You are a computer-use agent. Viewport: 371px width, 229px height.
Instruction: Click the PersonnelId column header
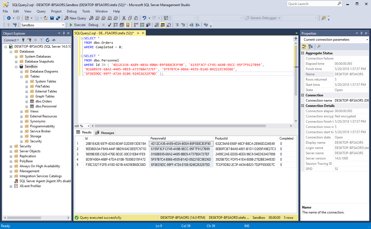(181, 138)
